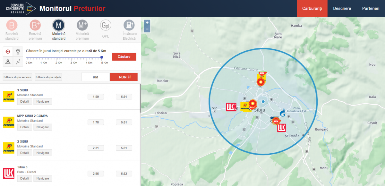
Task: Select the Gazprom map marker near Zona Industrială
Action: click(x=282, y=113)
